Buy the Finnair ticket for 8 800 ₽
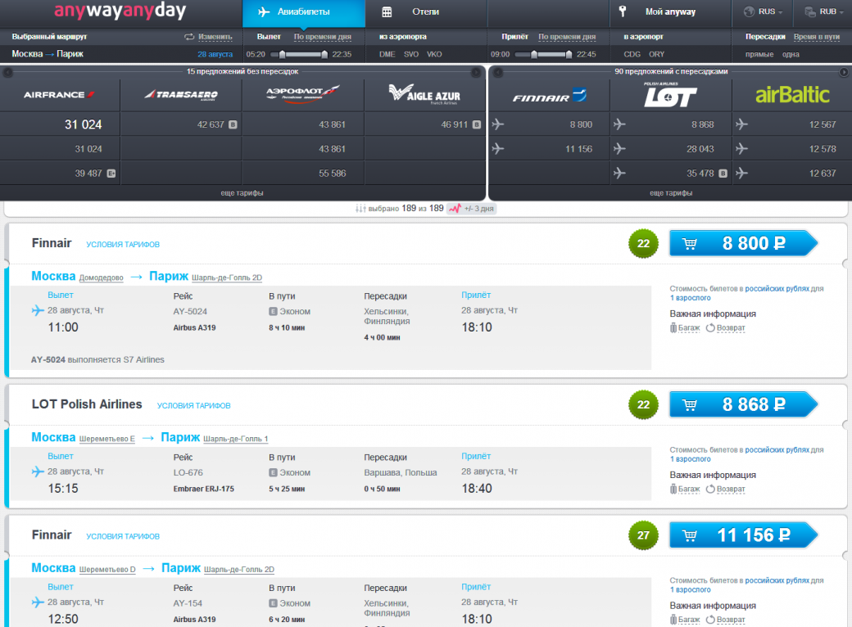The width and height of the screenshot is (852, 627). click(743, 243)
